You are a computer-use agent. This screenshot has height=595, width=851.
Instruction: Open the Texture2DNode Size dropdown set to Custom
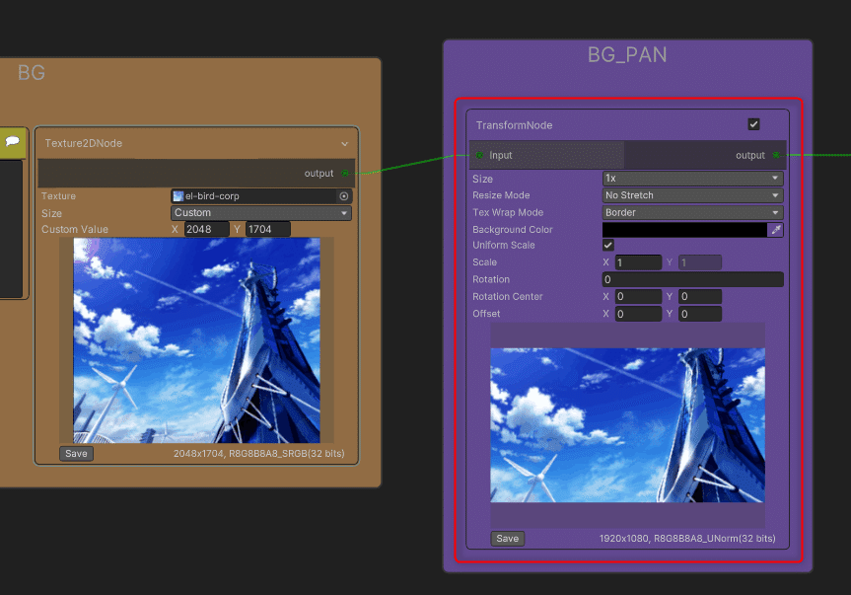261,213
